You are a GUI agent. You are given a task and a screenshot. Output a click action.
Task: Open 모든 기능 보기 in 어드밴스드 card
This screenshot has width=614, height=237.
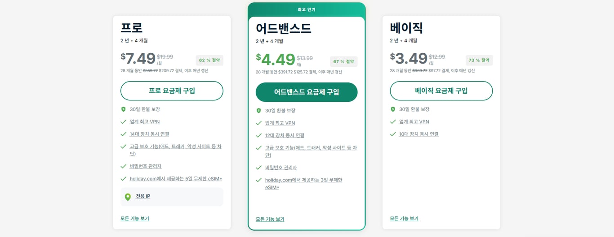point(270,220)
